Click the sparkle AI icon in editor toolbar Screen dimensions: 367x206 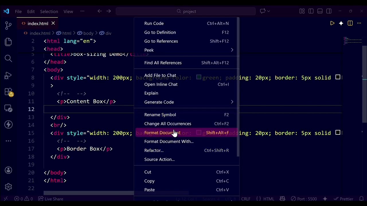point(341,23)
